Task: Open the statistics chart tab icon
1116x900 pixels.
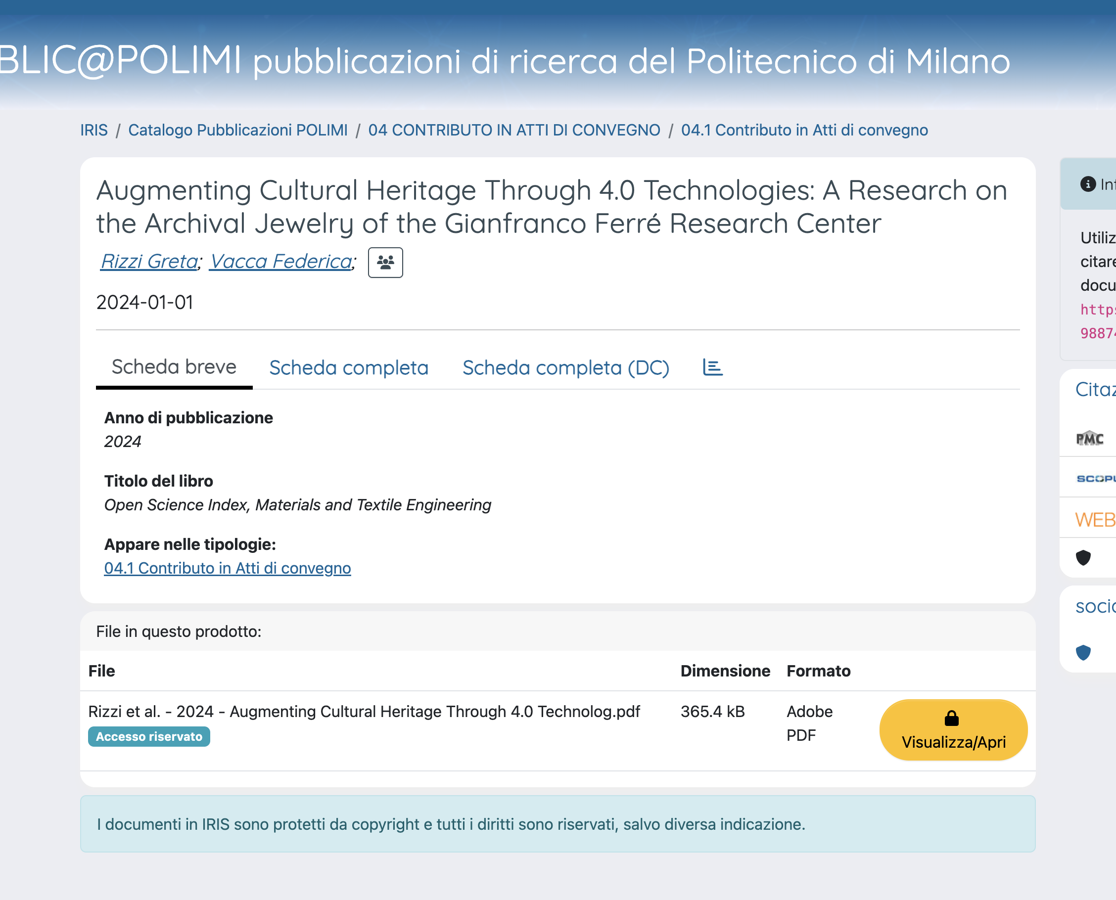Action: click(x=712, y=367)
